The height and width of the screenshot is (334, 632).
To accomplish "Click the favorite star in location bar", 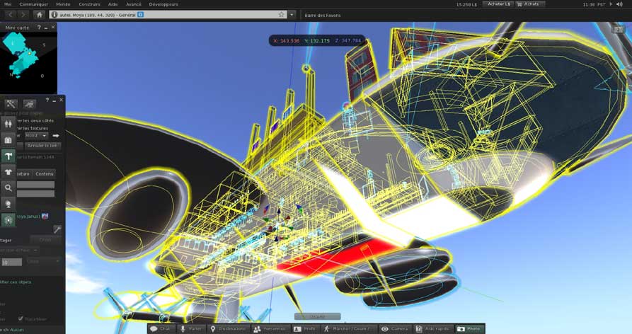I will tap(281, 14).
